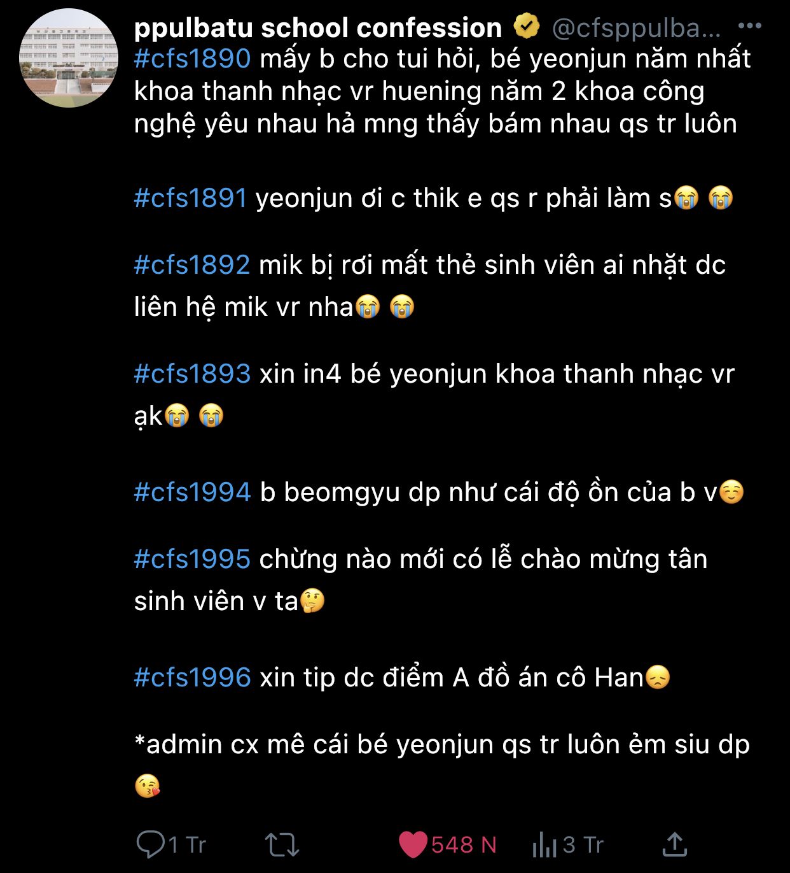This screenshot has height=873, width=790.
Task: Tap the retweet arrows icon
Action: (x=282, y=844)
